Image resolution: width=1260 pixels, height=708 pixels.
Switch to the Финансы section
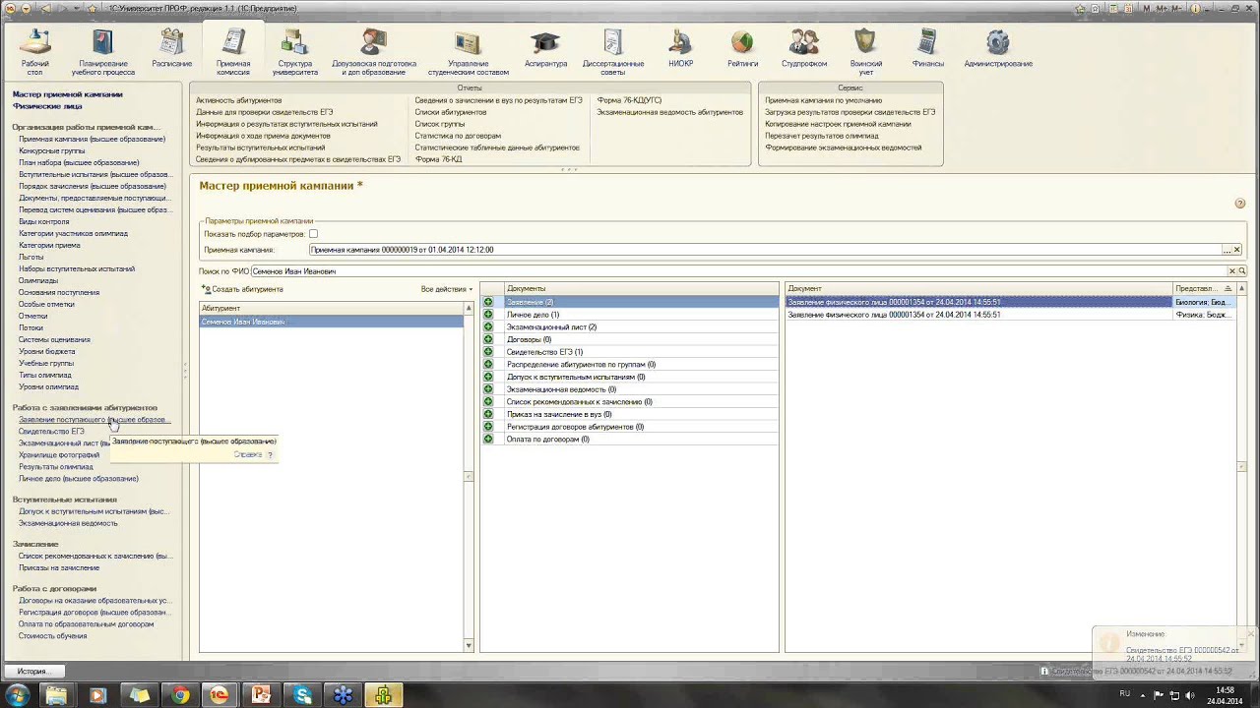(x=927, y=49)
